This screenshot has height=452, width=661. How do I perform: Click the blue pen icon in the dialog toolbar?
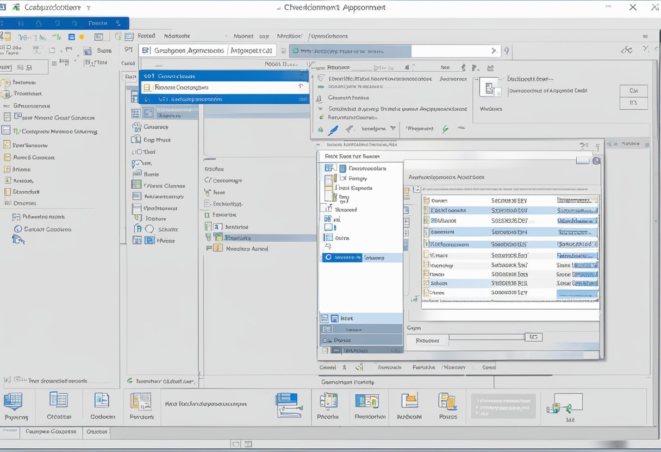(x=333, y=129)
